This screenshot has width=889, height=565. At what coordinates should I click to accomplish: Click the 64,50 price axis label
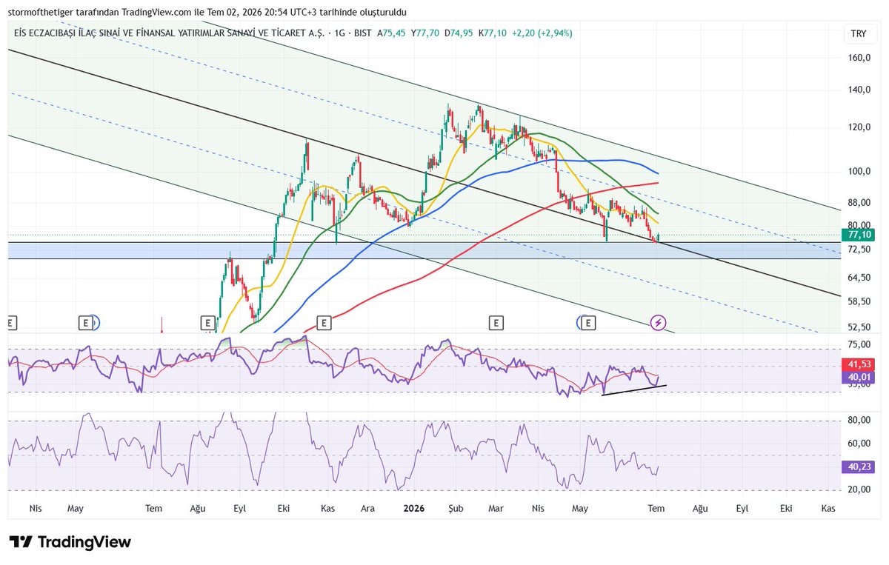tap(859, 278)
